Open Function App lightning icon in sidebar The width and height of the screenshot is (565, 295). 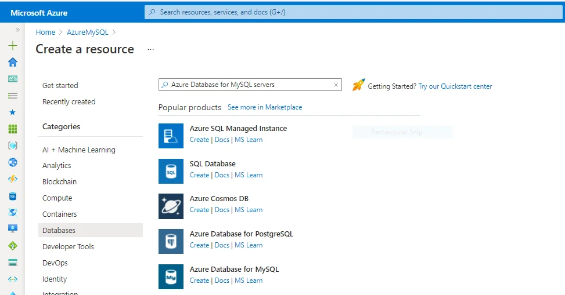13,179
